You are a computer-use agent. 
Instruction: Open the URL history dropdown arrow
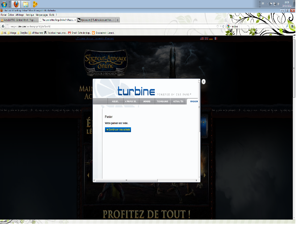221,26
